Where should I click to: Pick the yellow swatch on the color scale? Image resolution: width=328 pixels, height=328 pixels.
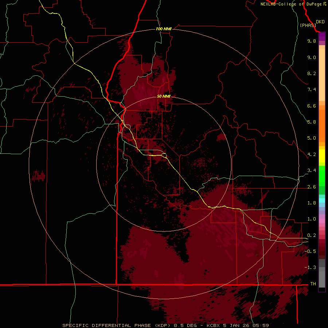point(322,156)
